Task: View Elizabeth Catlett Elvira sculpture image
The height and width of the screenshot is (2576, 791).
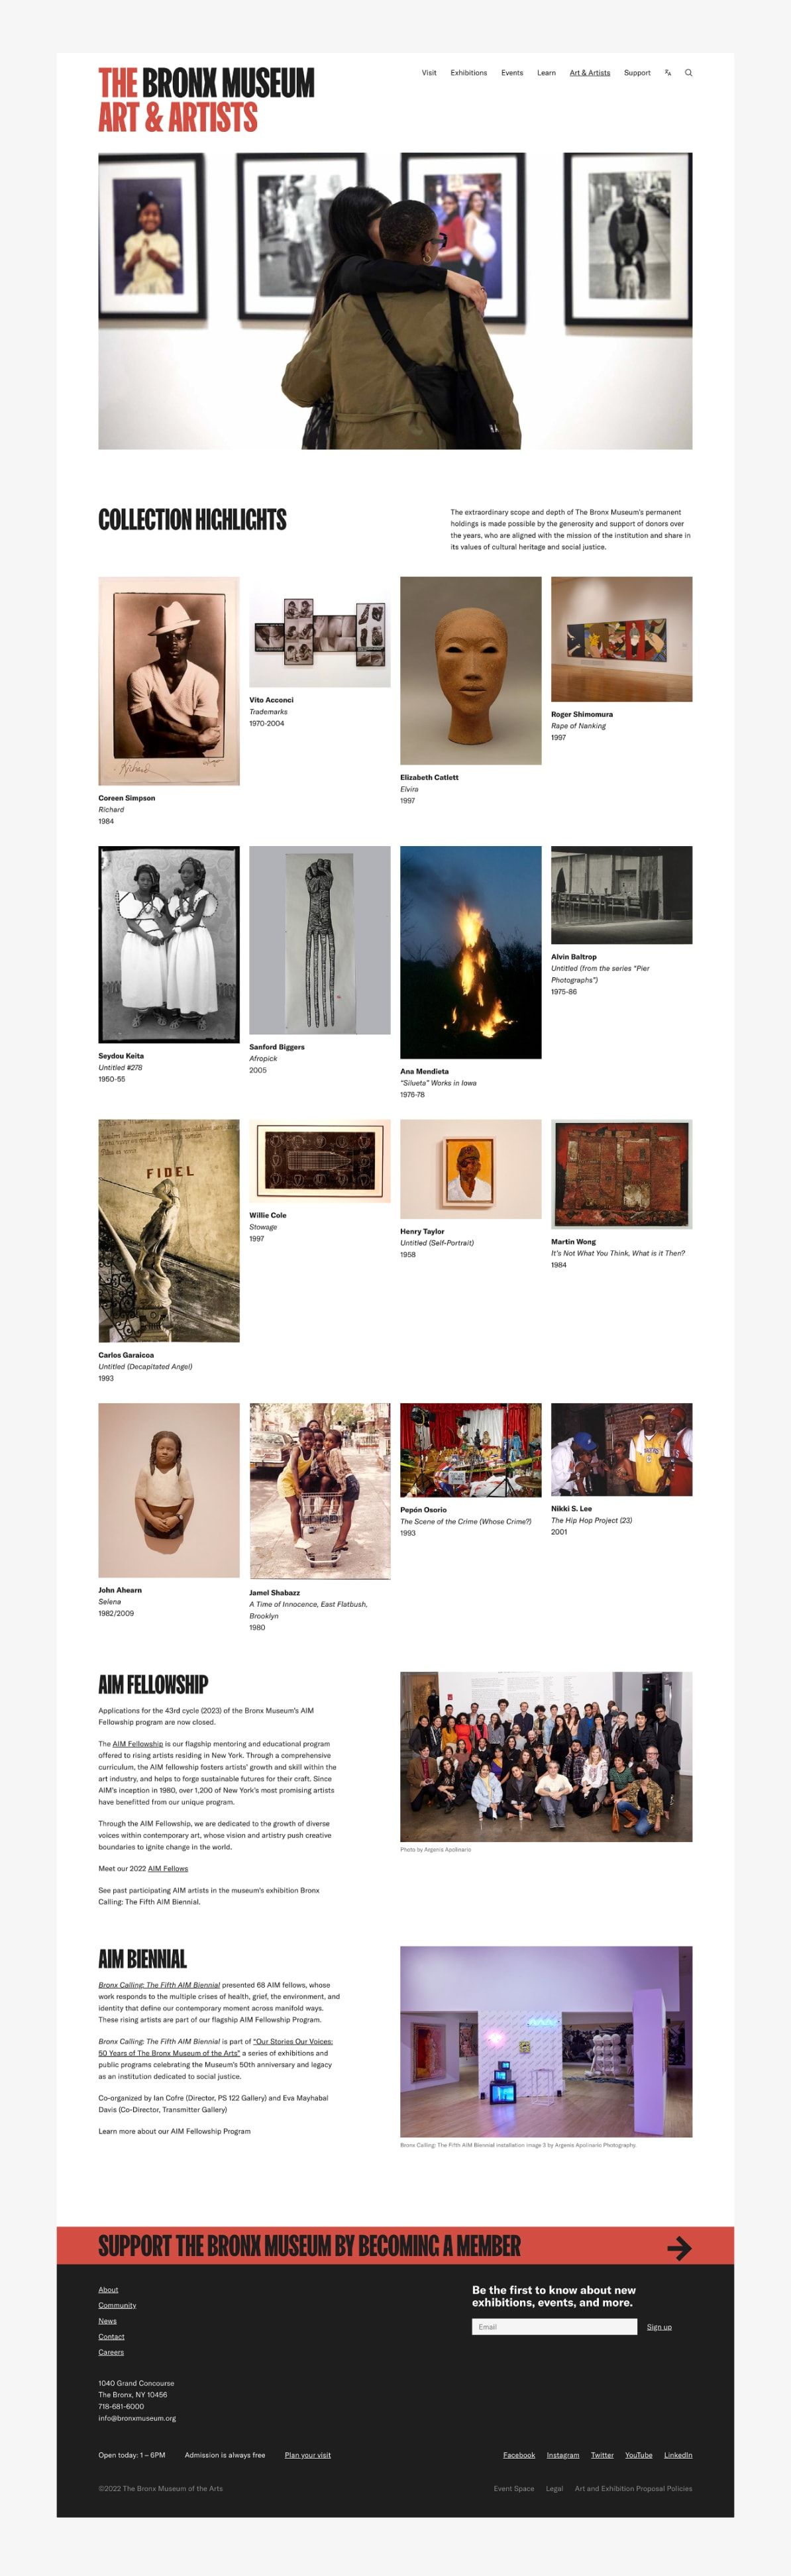Action: [471, 671]
